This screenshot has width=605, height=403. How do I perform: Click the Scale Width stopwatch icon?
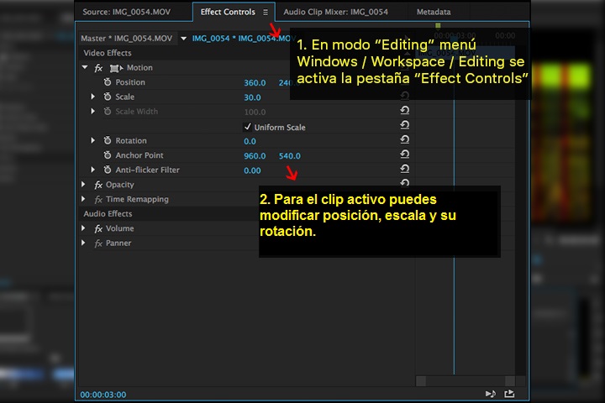coord(108,112)
